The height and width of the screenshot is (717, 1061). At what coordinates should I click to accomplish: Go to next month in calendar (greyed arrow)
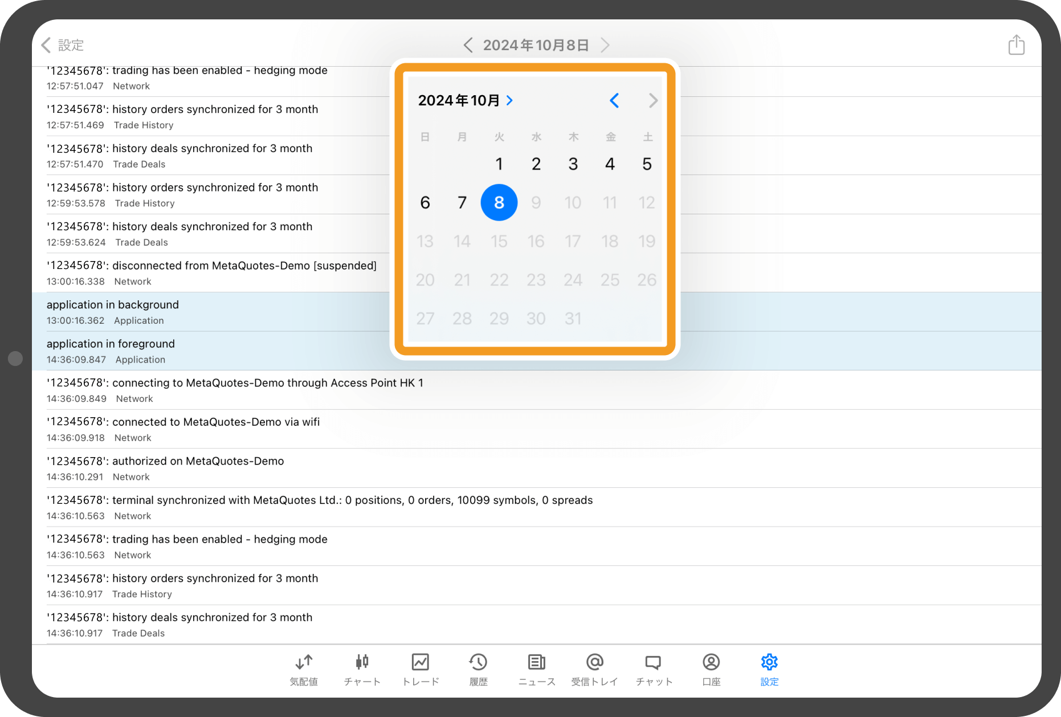tap(653, 100)
